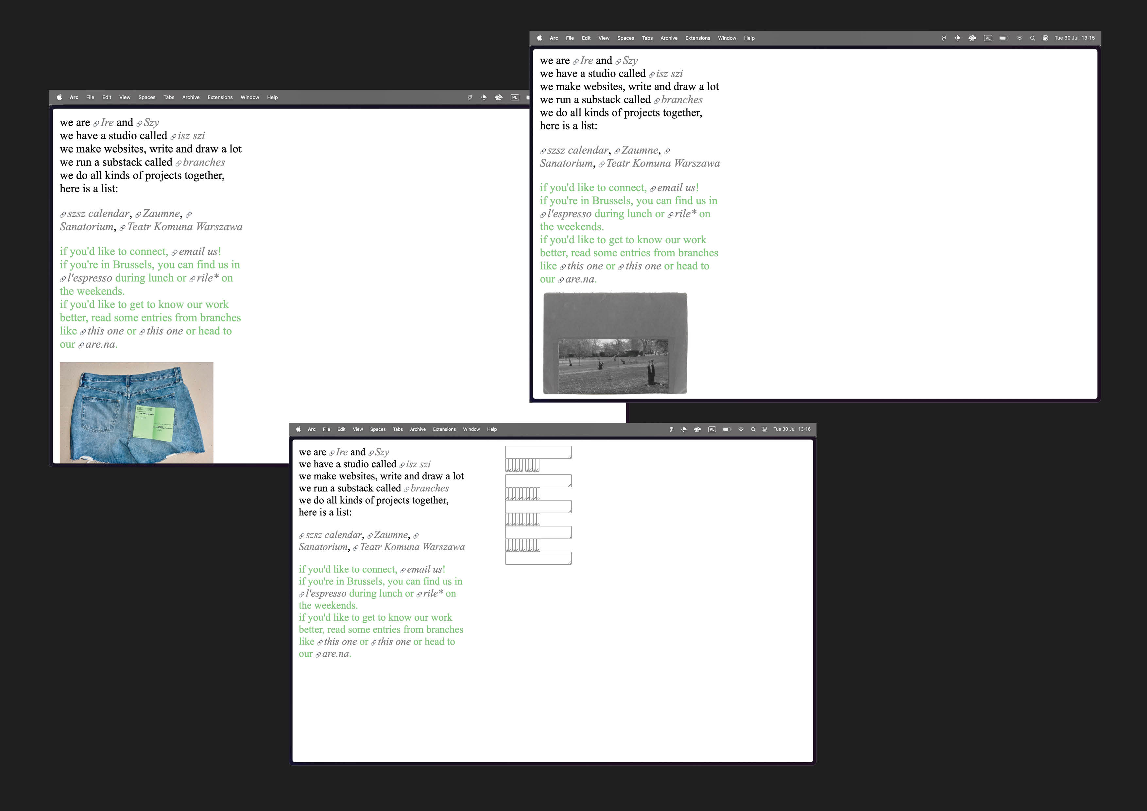Open the Spaces menu in the left window
Image resolution: width=1147 pixels, height=811 pixels.
tap(147, 97)
